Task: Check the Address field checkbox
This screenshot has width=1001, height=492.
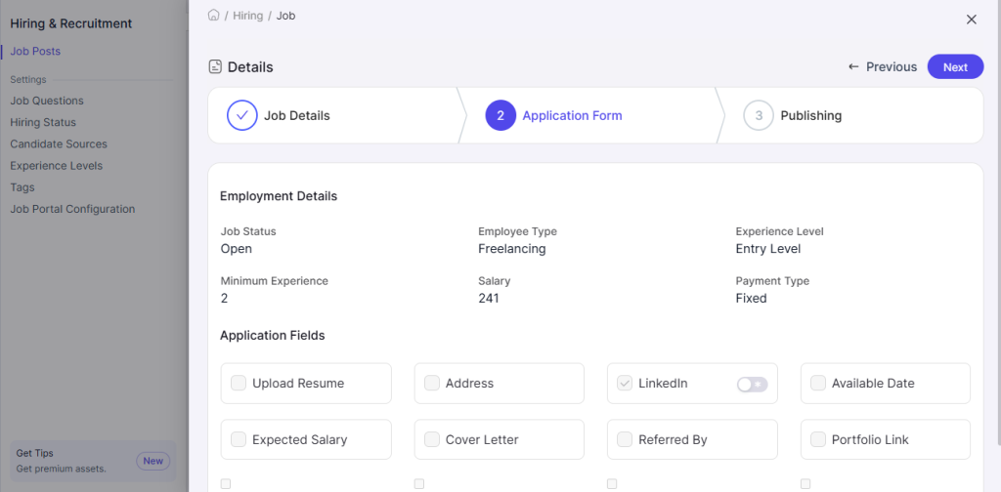Action: point(432,384)
